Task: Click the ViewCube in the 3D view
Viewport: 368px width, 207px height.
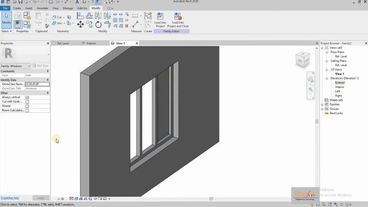Action: [302, 60]
